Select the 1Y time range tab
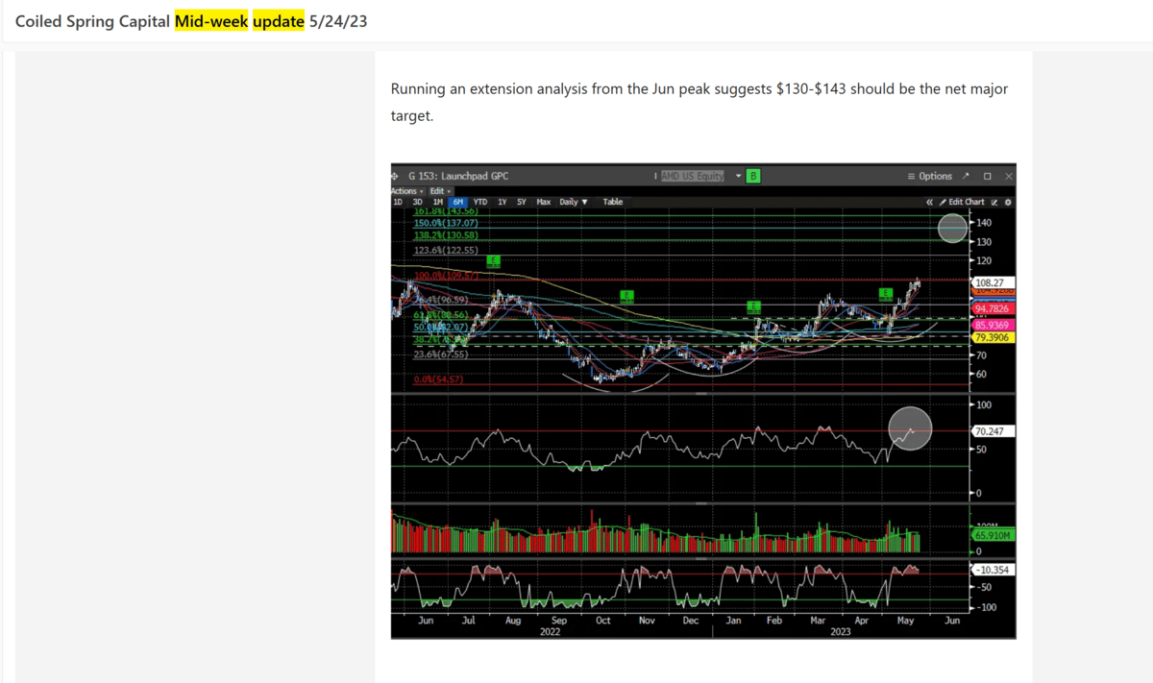Image resolution: width=1153 pixels, height=683 pixels. (x=502, y=202)
